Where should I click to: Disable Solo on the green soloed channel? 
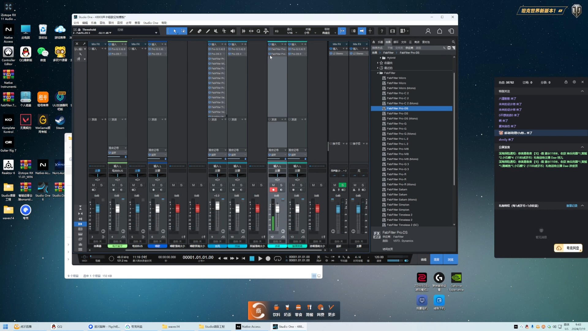point(343,185)
